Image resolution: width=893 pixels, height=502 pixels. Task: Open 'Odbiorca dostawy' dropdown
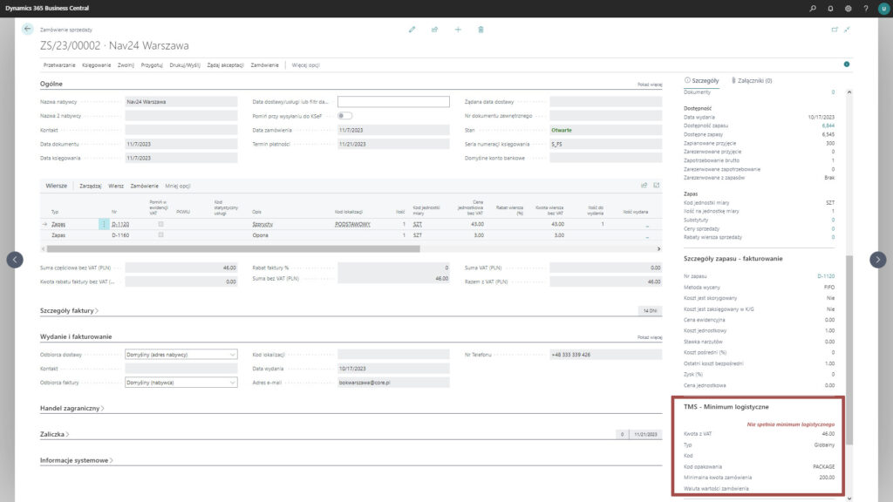[x=181, y=355]
